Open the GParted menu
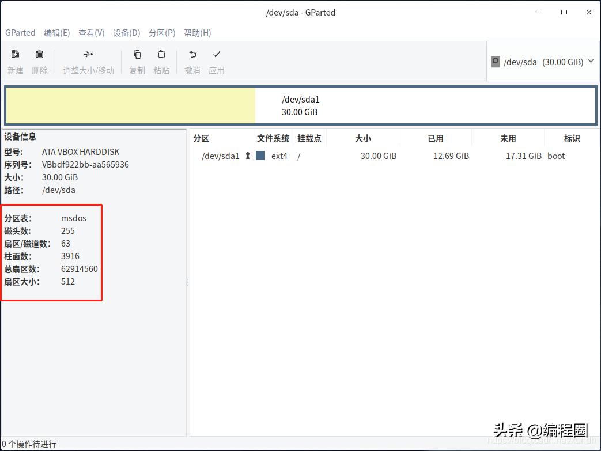Viewport: 601px width, 451px height. coord(20,33)
